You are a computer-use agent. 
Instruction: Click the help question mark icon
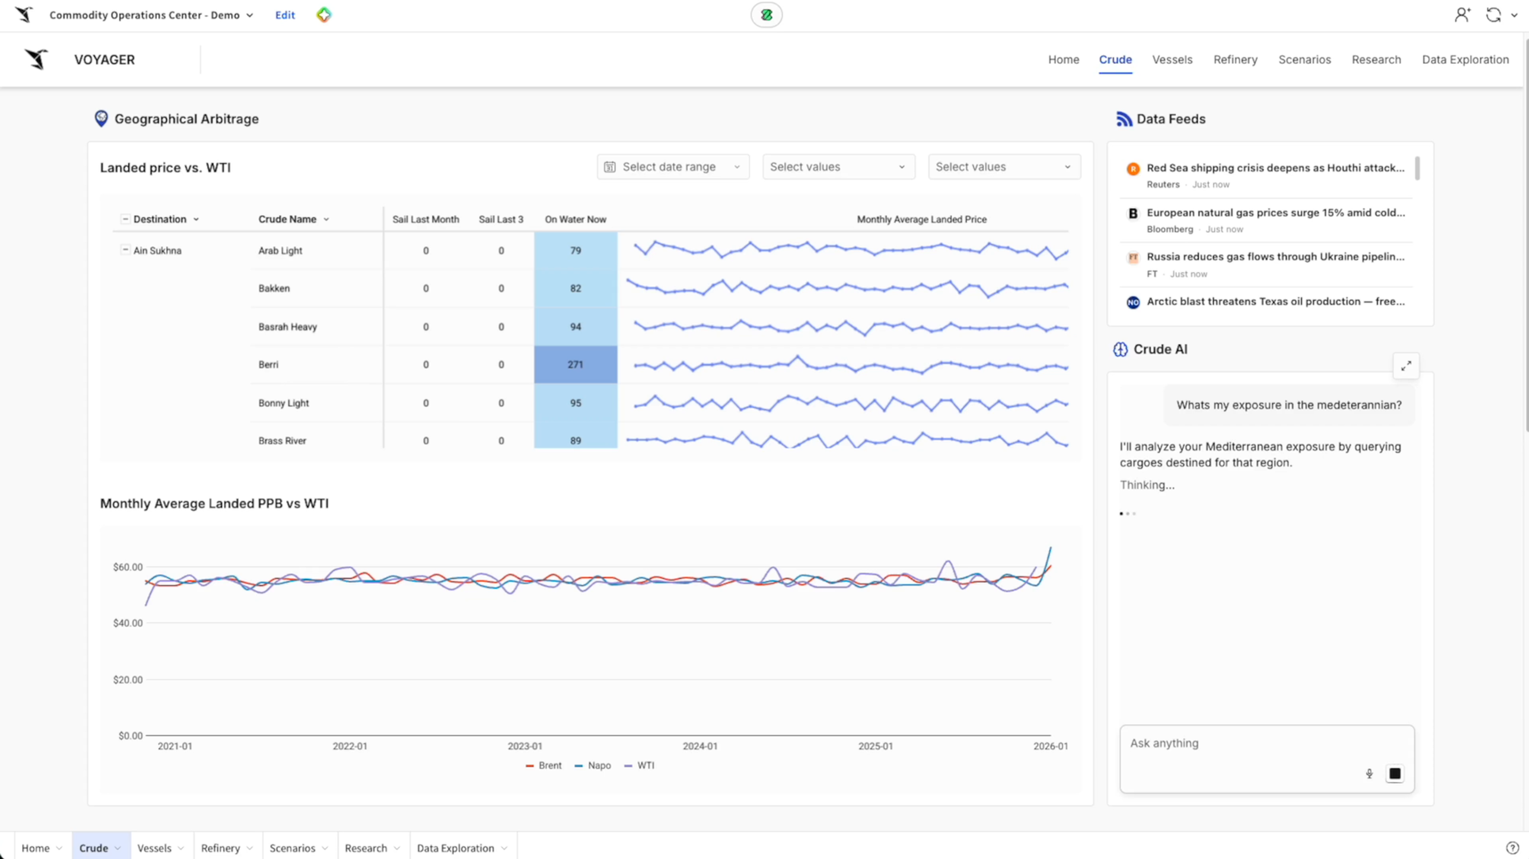coord(1512,848)
